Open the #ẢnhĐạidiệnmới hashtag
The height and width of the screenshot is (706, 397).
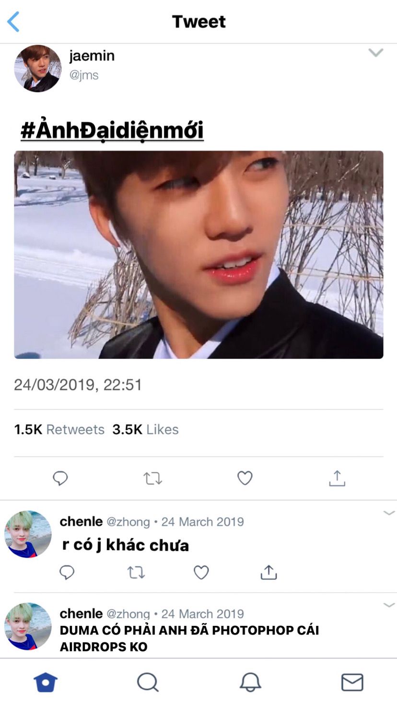tap(112, 130)
